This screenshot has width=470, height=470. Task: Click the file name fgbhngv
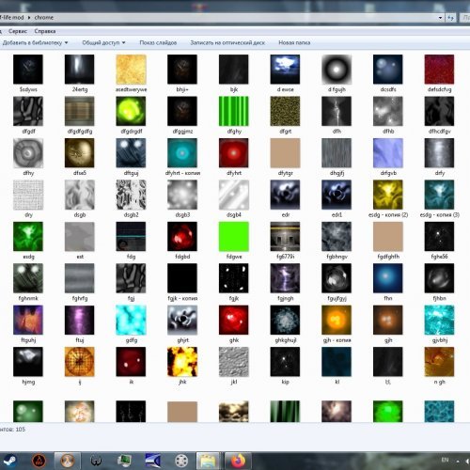click(x=337, y=257)
